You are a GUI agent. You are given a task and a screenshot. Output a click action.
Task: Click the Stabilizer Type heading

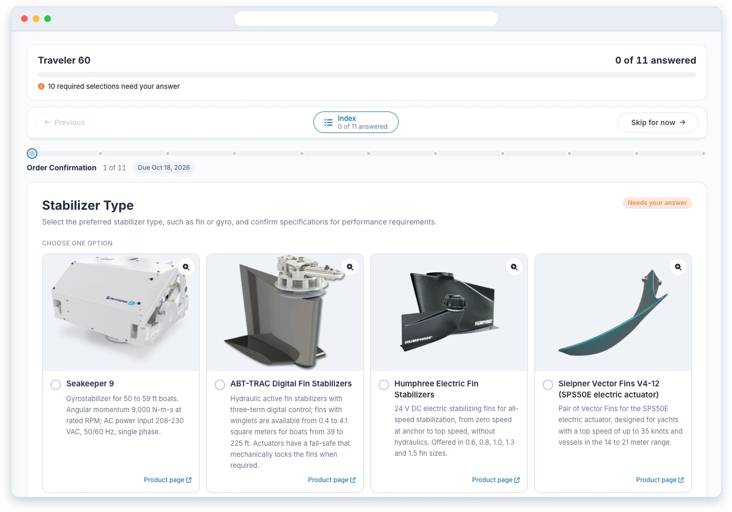pos(88,206)
